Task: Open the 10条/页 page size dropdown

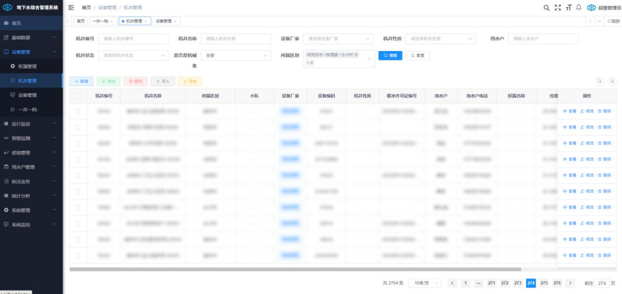Action: pos(426,284)
